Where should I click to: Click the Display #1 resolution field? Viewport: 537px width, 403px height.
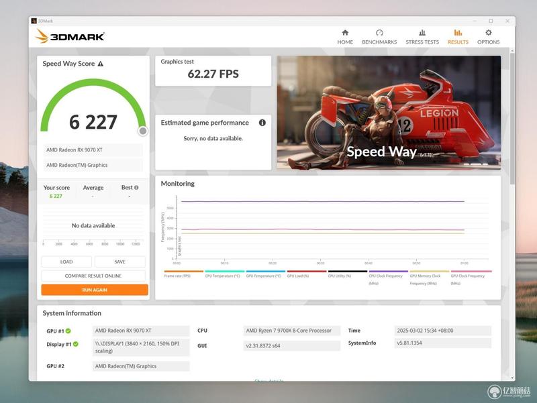[141, 347]
